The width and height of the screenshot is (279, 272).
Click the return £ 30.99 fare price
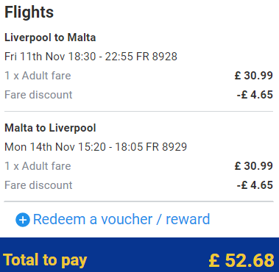coord(254,166)
